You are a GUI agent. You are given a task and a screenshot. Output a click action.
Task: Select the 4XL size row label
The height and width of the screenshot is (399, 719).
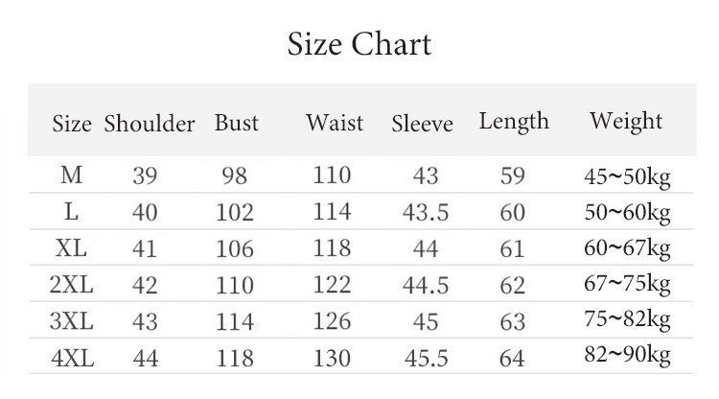click(71, 358)
